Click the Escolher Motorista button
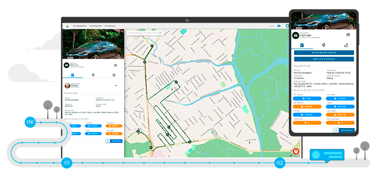Image resolution: width=376 pixels, height=176 pixels. coord(324,53)
